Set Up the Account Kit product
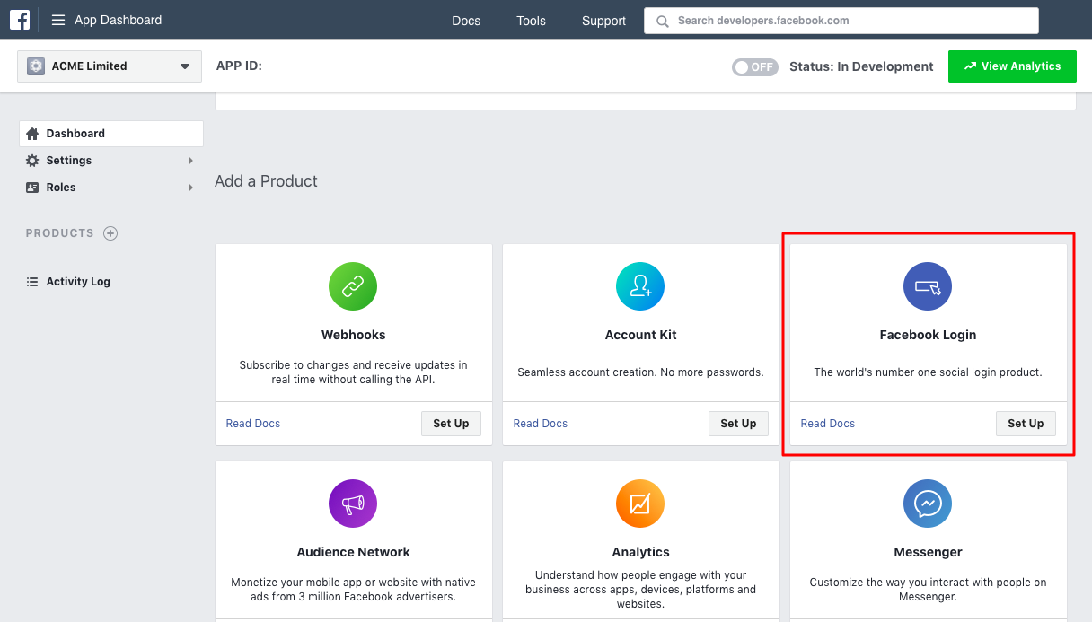The width and height of the screenshot is (1092, 622). pos(738,424)
